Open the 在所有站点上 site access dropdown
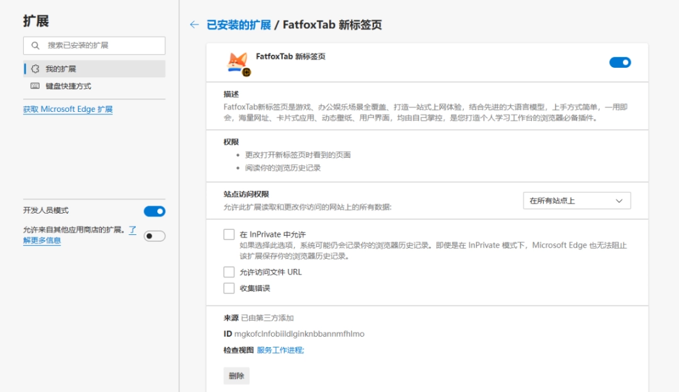This screenshot has height=392, width=679. (x=577, y=200)
